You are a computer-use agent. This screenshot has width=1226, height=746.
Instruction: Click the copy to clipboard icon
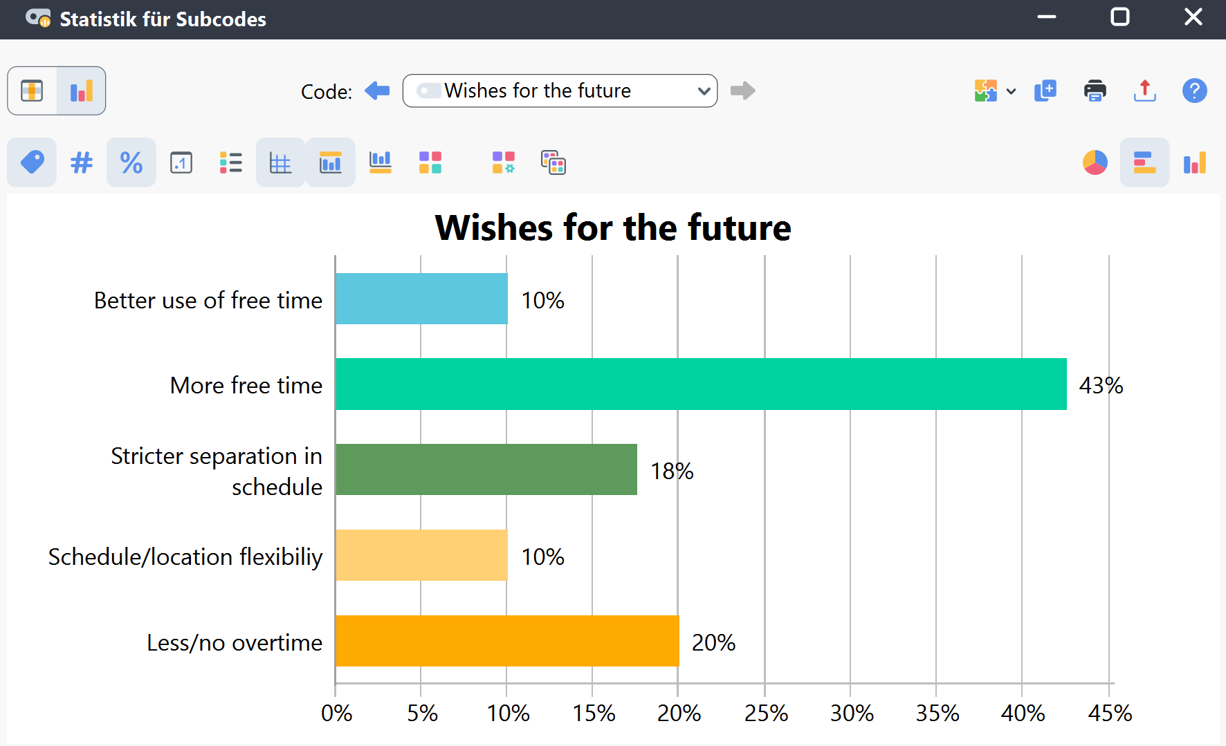(1045, 91)
